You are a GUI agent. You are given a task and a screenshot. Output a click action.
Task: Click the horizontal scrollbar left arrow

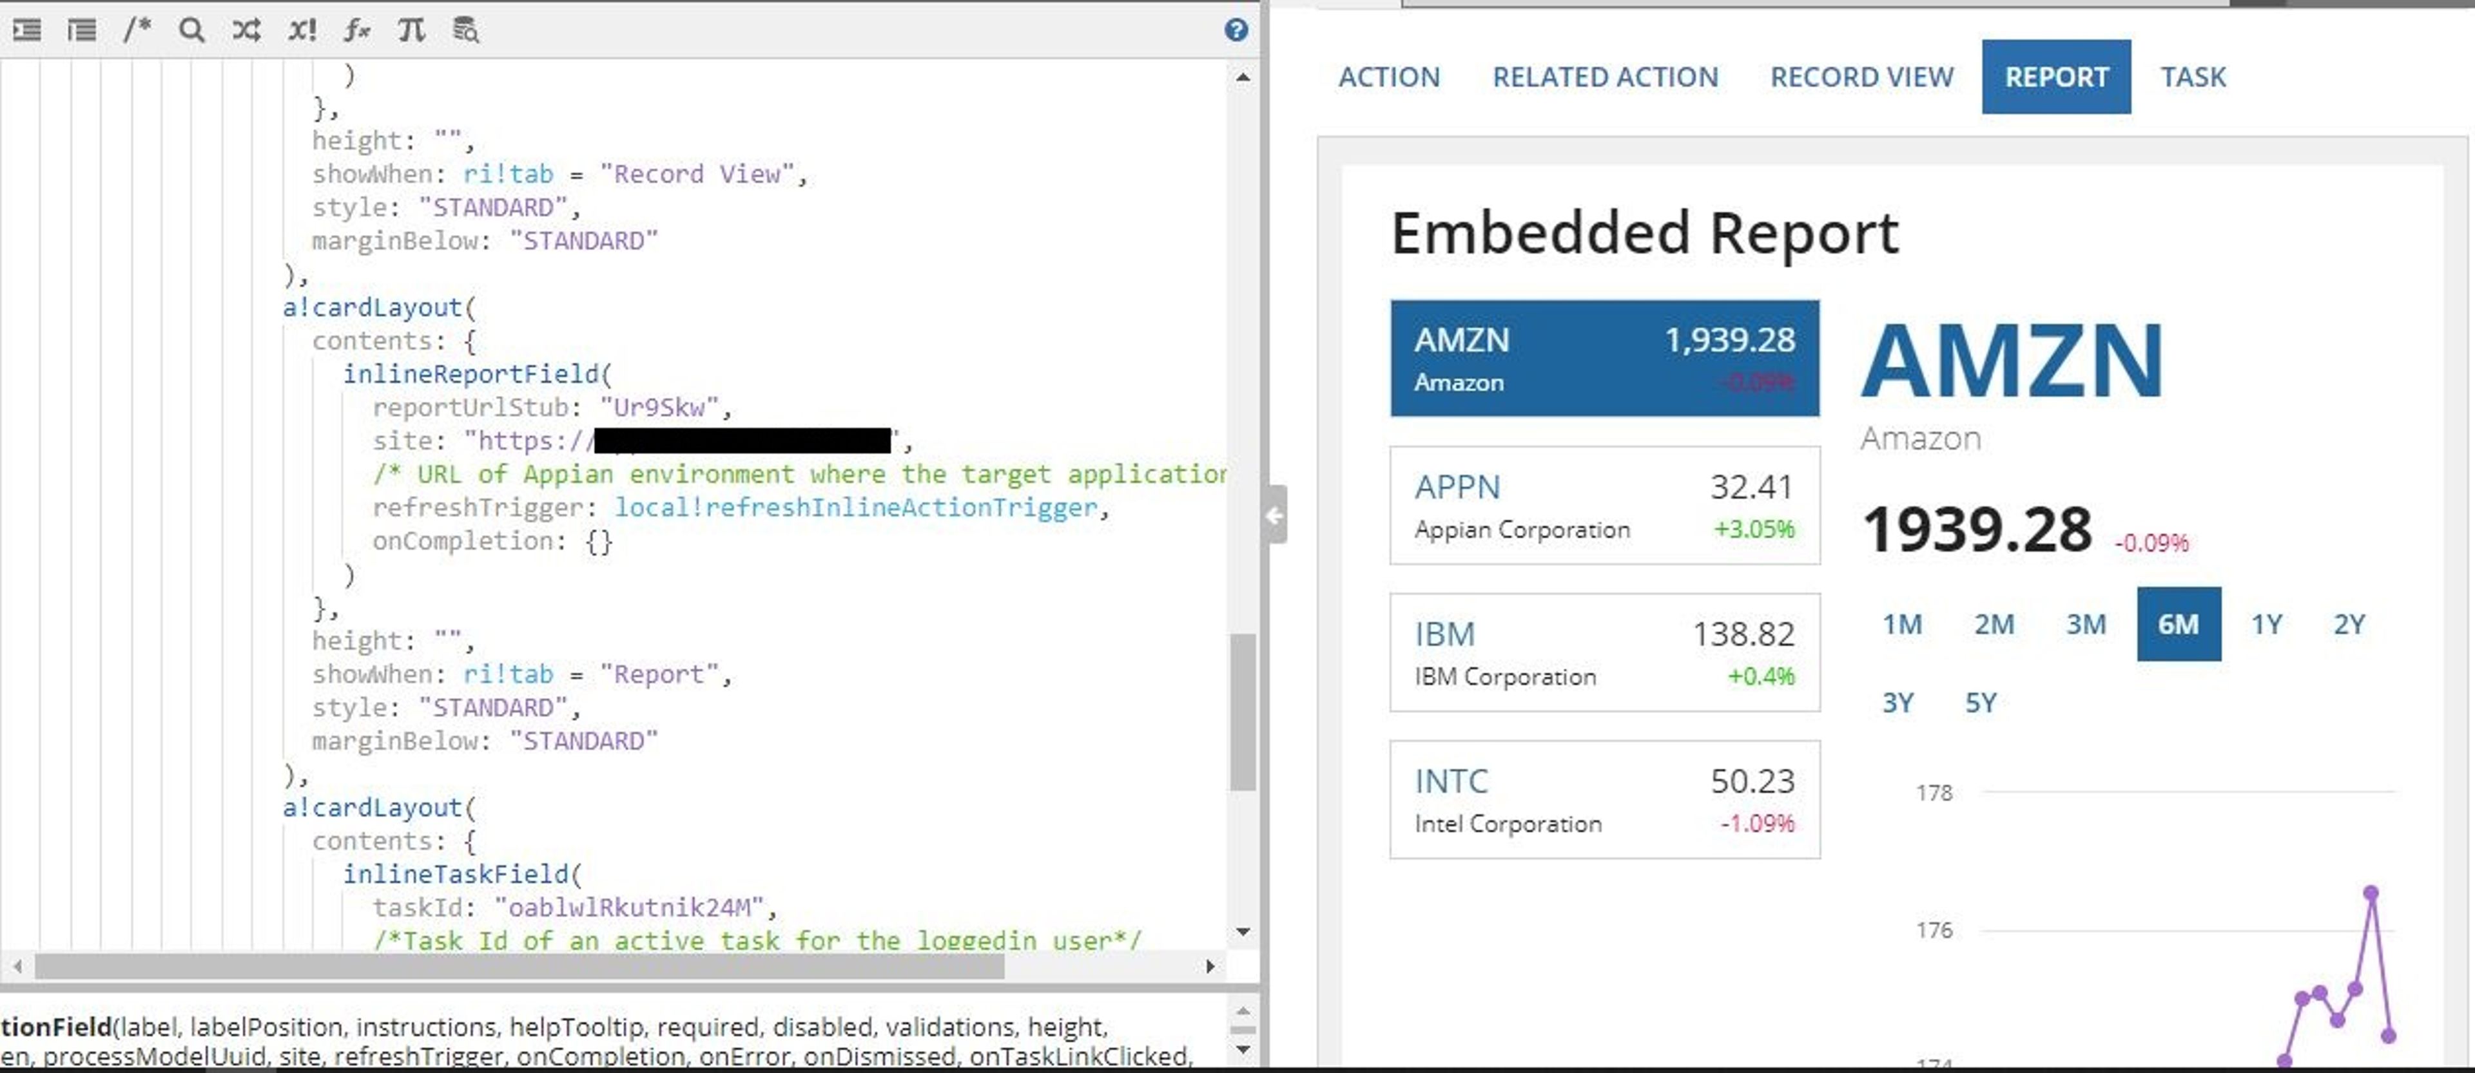pos(17,965)
